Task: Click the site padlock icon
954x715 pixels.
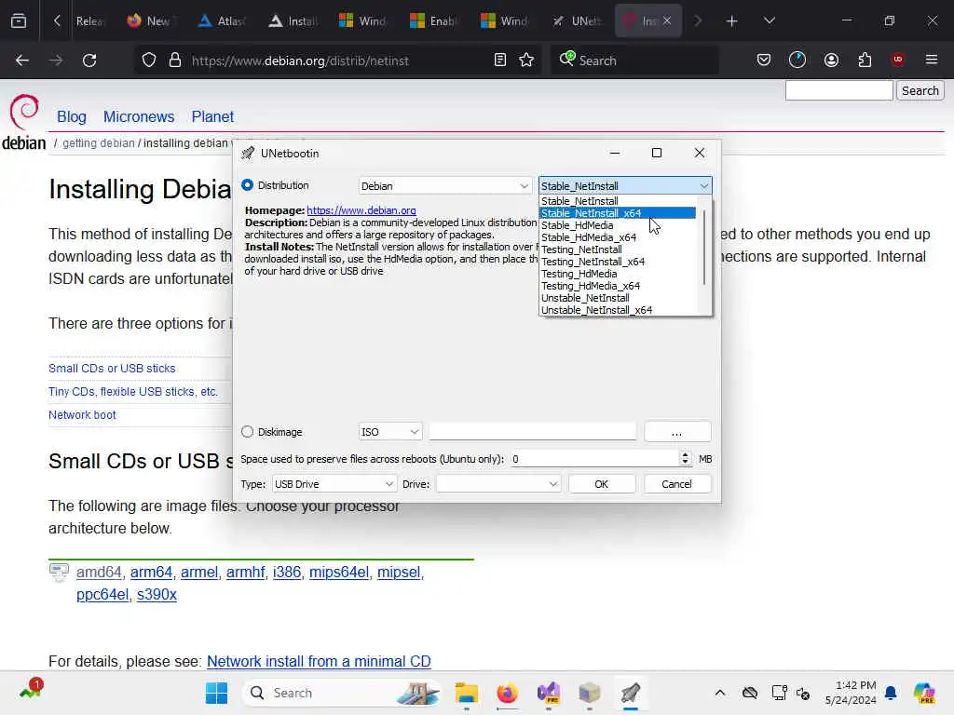Action: pyautogui.click(x=175, y=61)
